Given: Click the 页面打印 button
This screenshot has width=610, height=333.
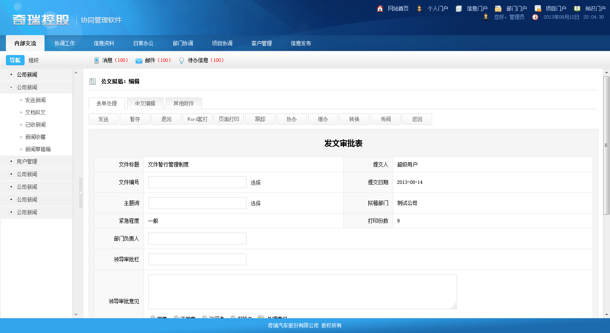Looking at the screenshot, I should (x=229, y=119).
